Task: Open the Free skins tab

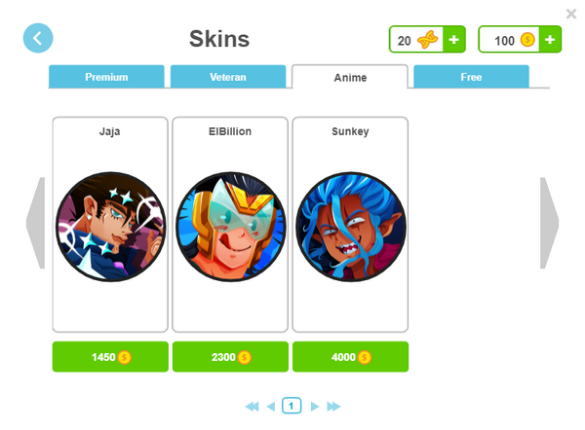Action: pos(471,77)
